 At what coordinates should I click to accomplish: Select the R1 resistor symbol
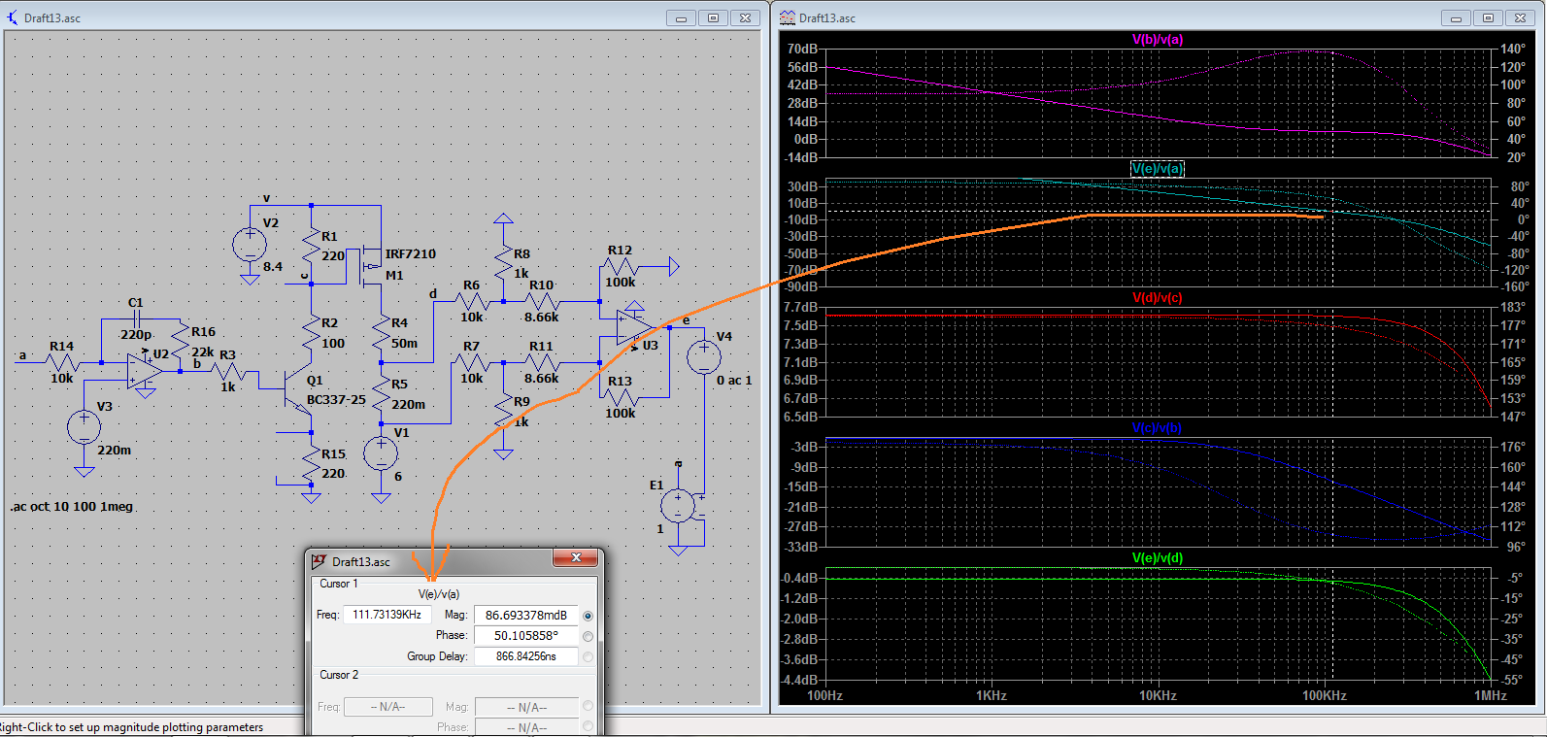pyautogui.click(x=311, y=247)
